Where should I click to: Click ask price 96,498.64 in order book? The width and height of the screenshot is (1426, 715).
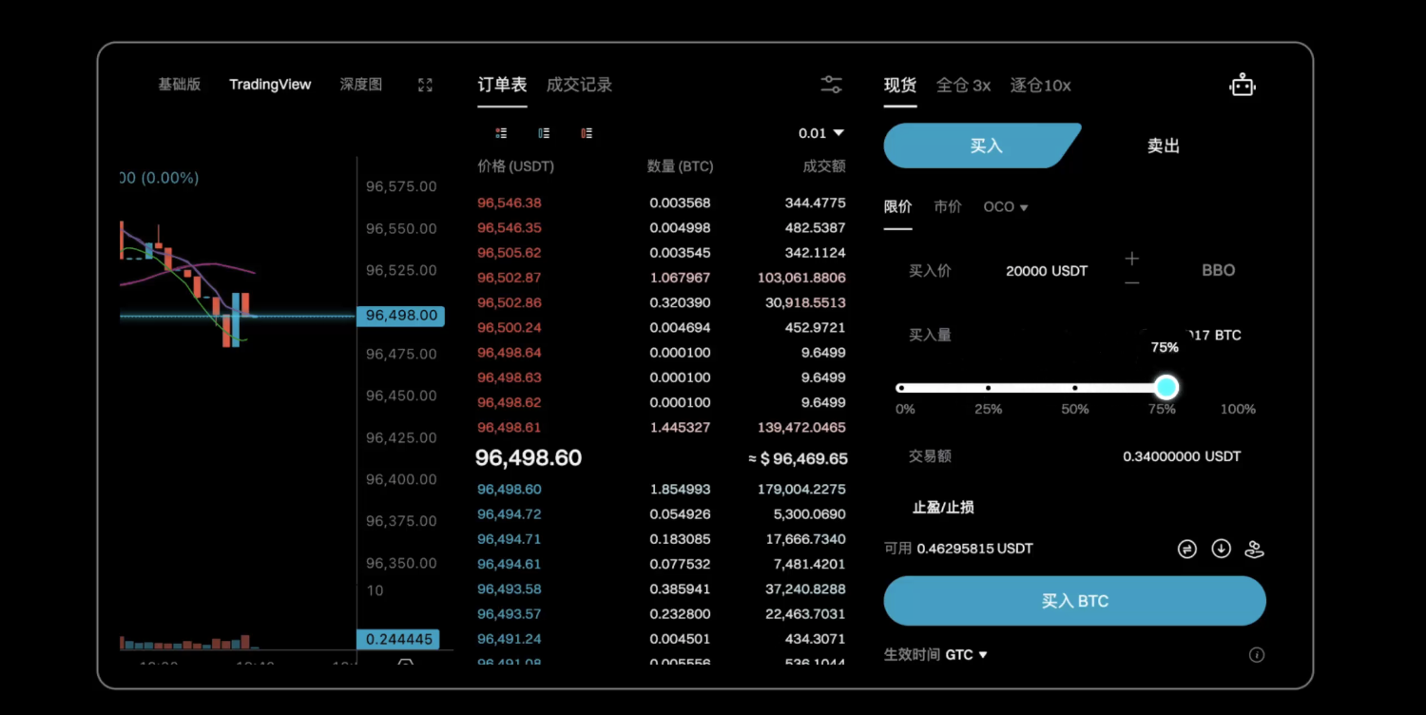point(510,353)
